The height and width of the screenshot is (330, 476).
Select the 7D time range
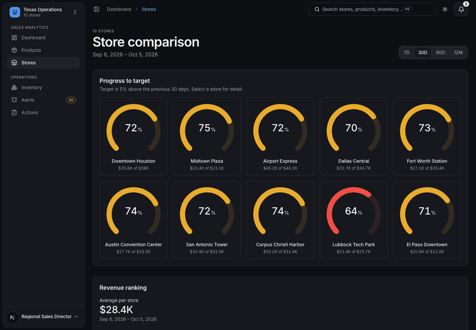point(407,52)
